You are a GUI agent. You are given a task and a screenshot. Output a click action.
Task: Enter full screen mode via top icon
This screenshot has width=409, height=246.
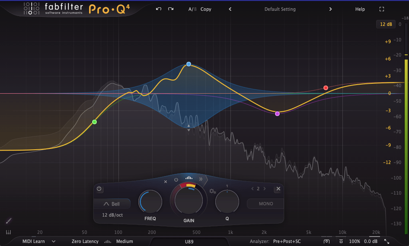pos(381,9)
